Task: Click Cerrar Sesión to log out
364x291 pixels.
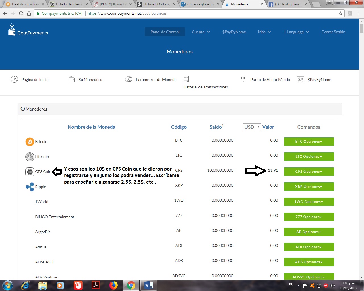Action: (x=333, y=32)
